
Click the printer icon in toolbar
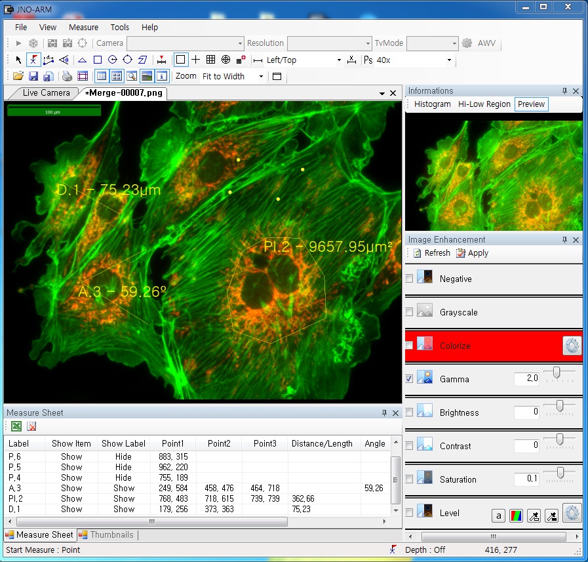coord(67,77)
